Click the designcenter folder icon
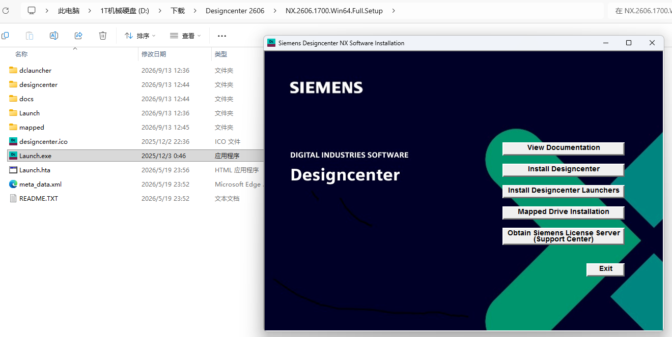This screenshot has width=672, height=337. 13,84
